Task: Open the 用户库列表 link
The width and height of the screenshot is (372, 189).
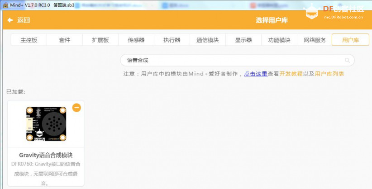Action: point(329,74)
